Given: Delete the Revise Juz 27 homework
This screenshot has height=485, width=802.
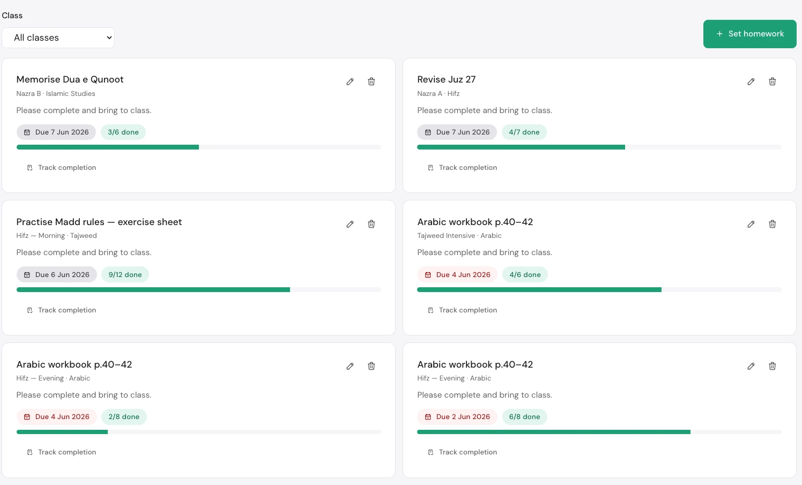Looking at the screenshot, I should click(x=773, y=81).
